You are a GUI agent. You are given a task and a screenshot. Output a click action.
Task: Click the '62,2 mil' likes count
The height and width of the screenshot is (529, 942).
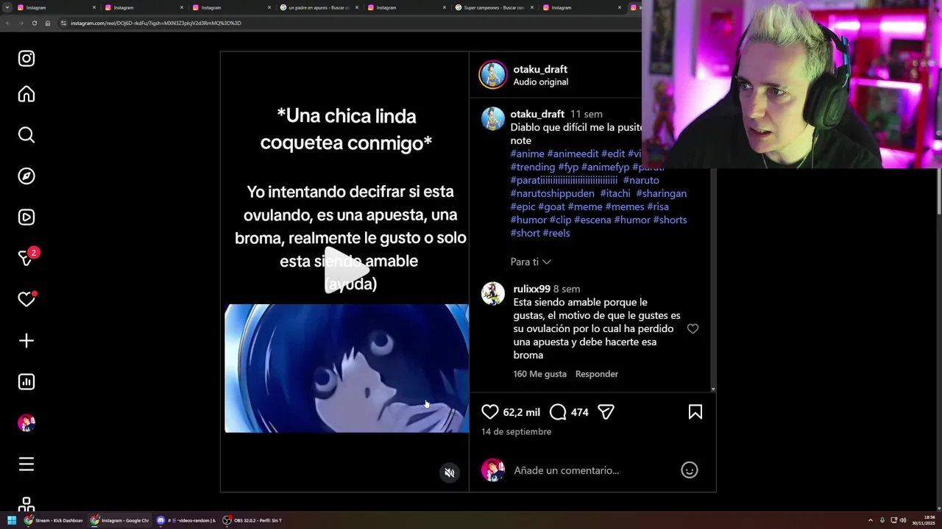coord(521,413)
